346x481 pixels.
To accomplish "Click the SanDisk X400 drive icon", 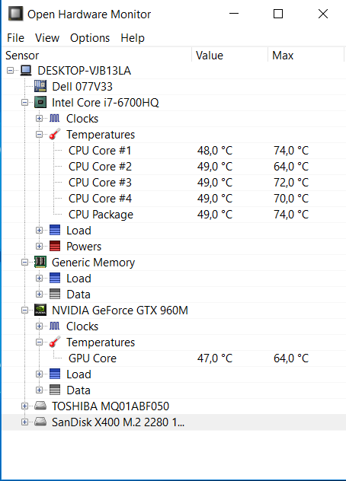I will (x=40, y=422).
